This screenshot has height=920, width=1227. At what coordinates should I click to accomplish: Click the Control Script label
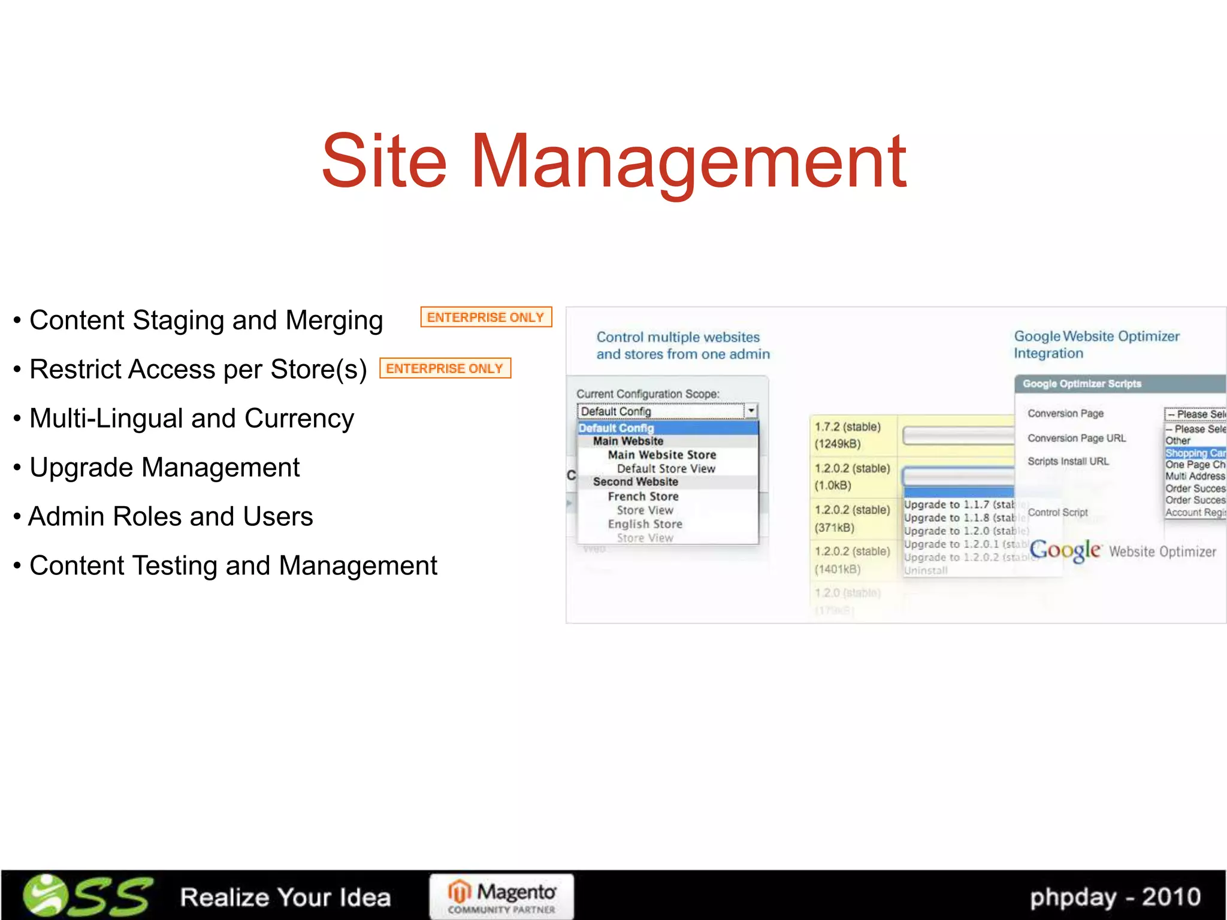pos(1058,512)
